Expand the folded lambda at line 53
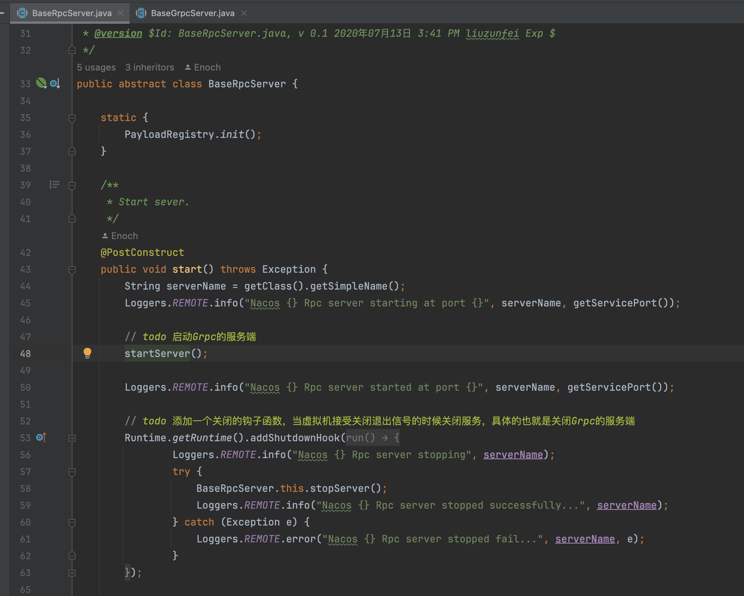The height and width of the screenshot is (596, 744). pyautogui.click(x=72, y=438)
